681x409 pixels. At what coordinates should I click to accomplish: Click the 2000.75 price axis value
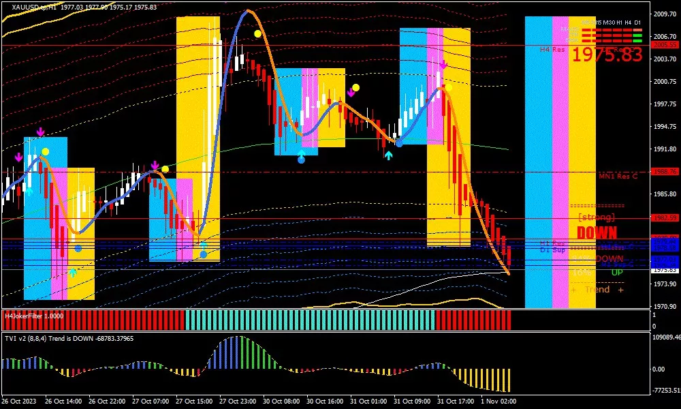665,81
